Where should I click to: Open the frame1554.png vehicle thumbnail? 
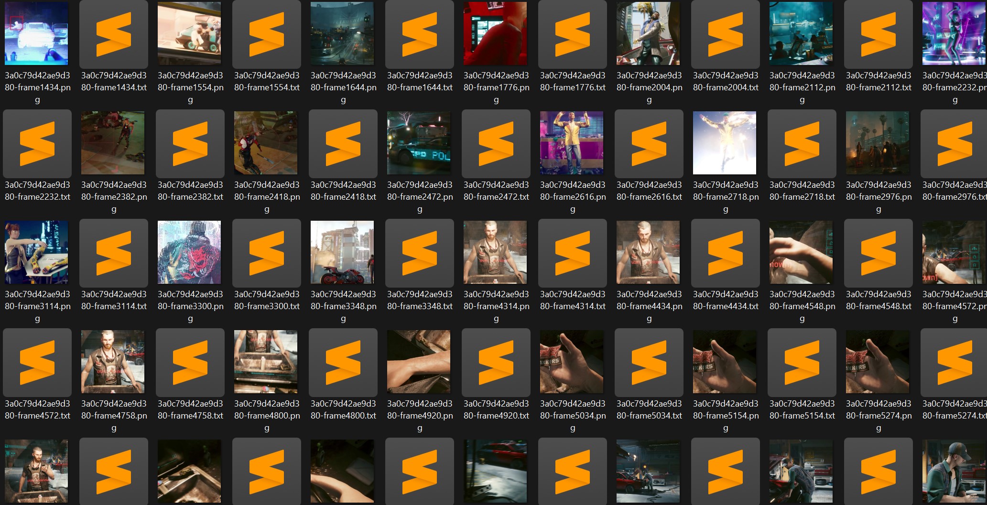coord(189,33)
